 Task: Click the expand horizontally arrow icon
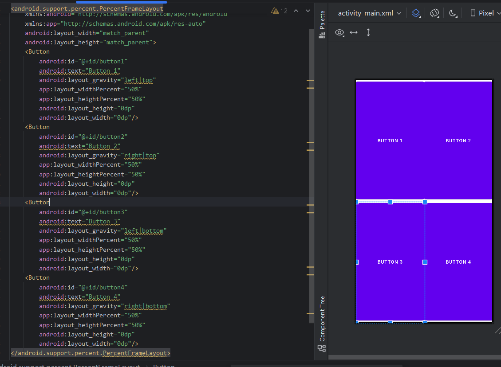[x=354, y=32]
